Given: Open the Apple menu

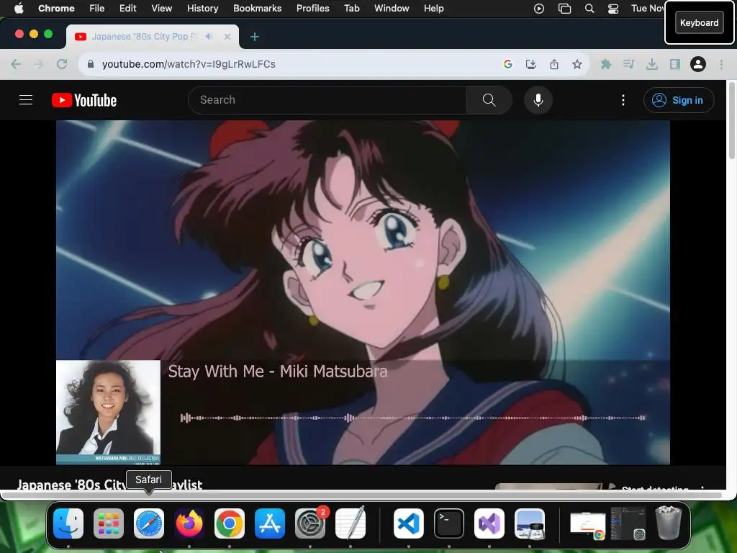Looking at the screenshot, I should click(x=19, y=8).
